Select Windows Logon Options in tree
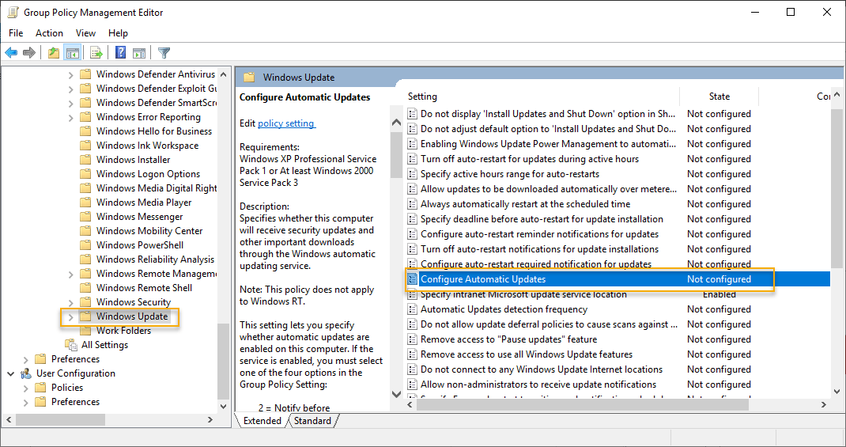 (x=149, y=174)
